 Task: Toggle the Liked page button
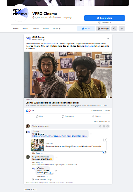[86, 29]
